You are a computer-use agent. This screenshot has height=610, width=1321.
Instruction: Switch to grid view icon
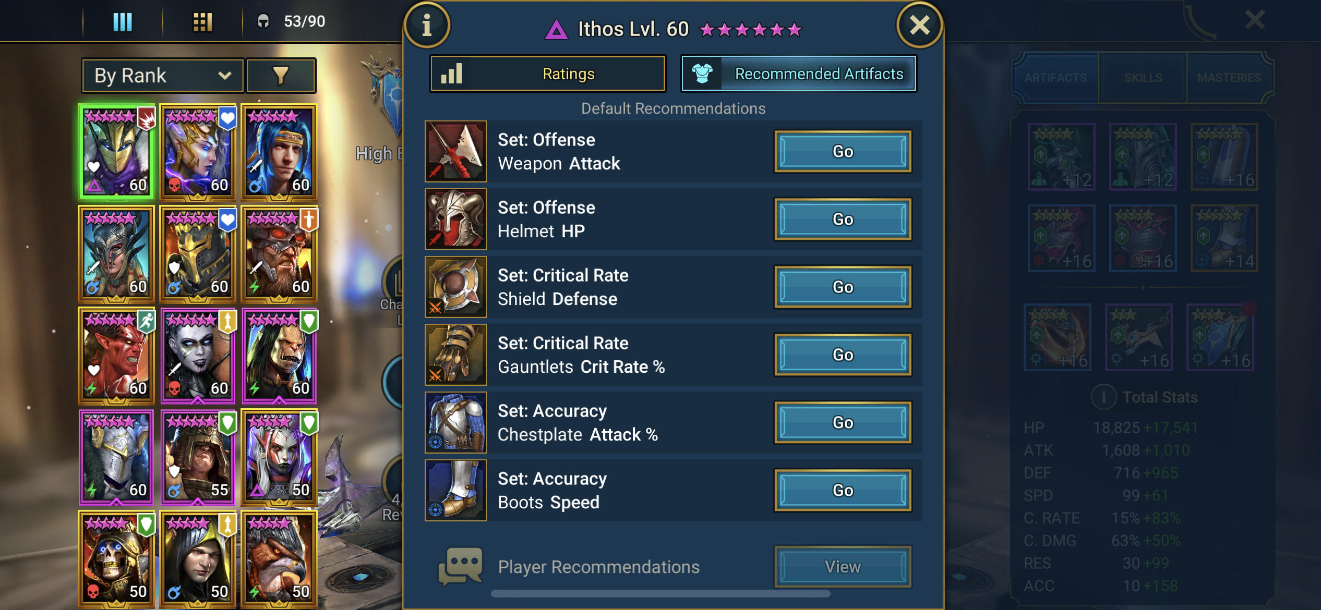[202, 21]
